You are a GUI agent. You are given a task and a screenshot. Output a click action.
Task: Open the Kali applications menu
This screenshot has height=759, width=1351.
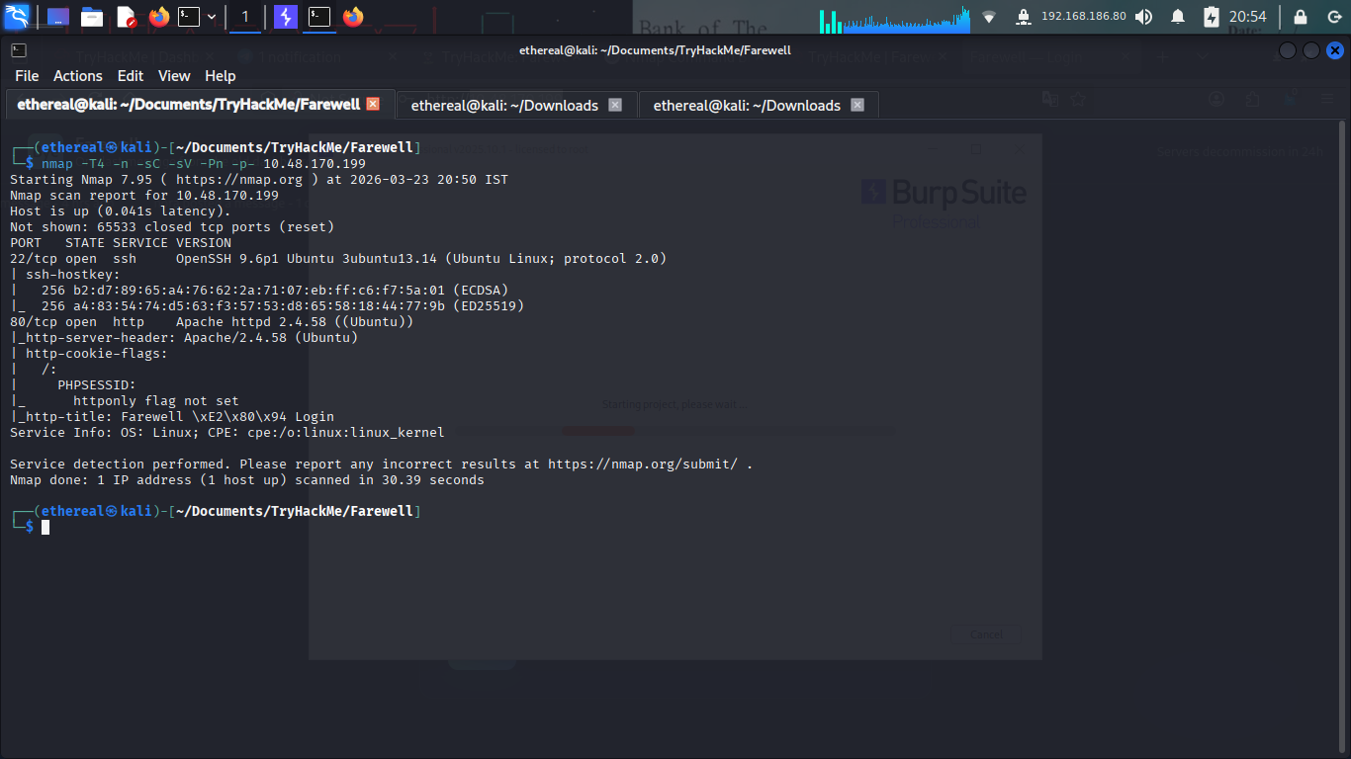click(17, 17)
